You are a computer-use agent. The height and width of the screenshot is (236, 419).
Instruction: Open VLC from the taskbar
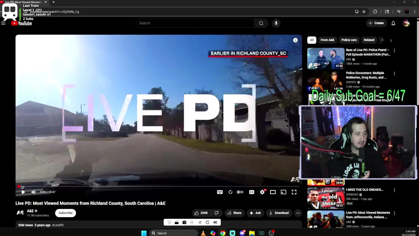click(203, 233)
